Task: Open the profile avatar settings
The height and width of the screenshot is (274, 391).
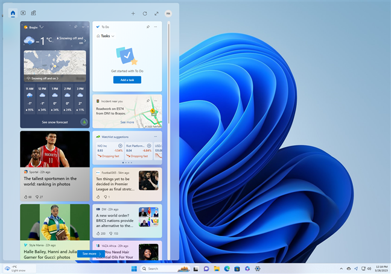Action: tap(168, 13)
